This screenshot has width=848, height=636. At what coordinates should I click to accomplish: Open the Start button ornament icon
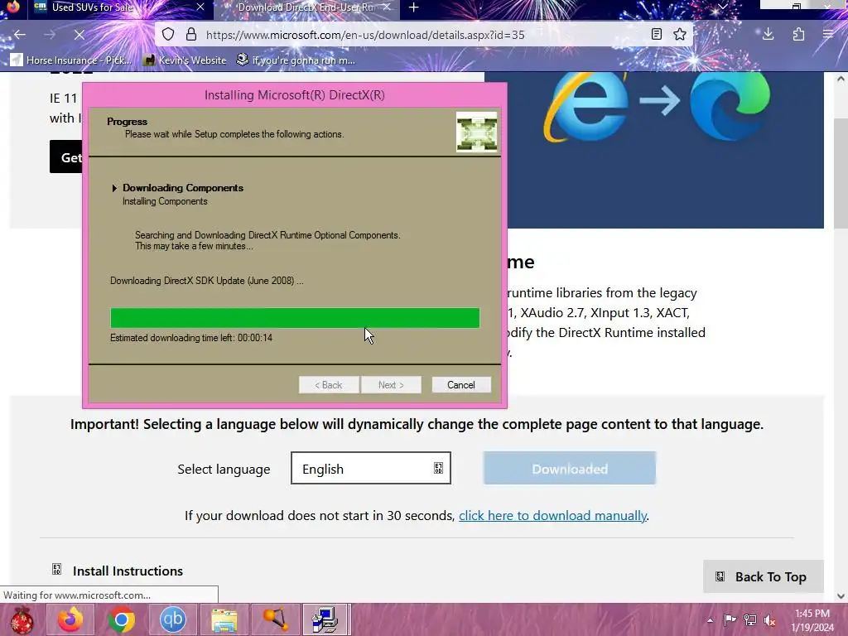(22, 619)
